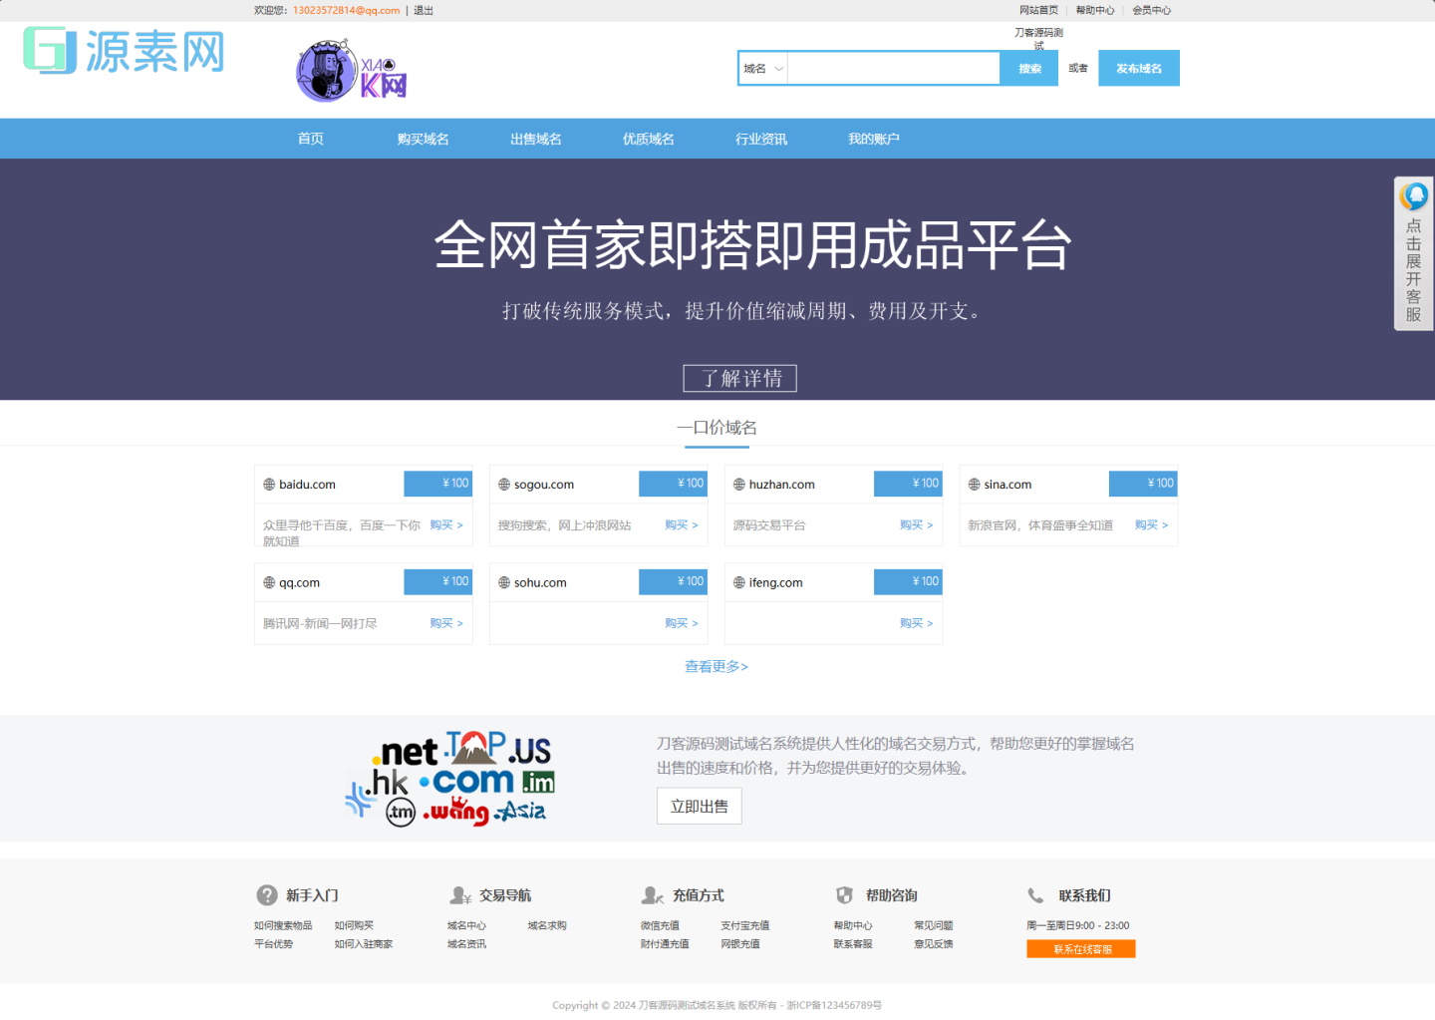
Task: Click the shield icon beside 帮助咨询
Action: pyautogui.click(x=844, y=895)
